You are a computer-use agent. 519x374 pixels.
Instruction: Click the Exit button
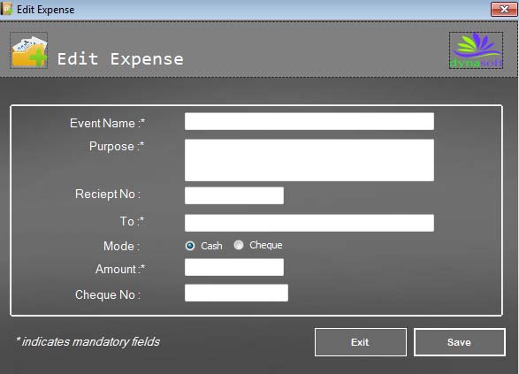pos(361,342)
